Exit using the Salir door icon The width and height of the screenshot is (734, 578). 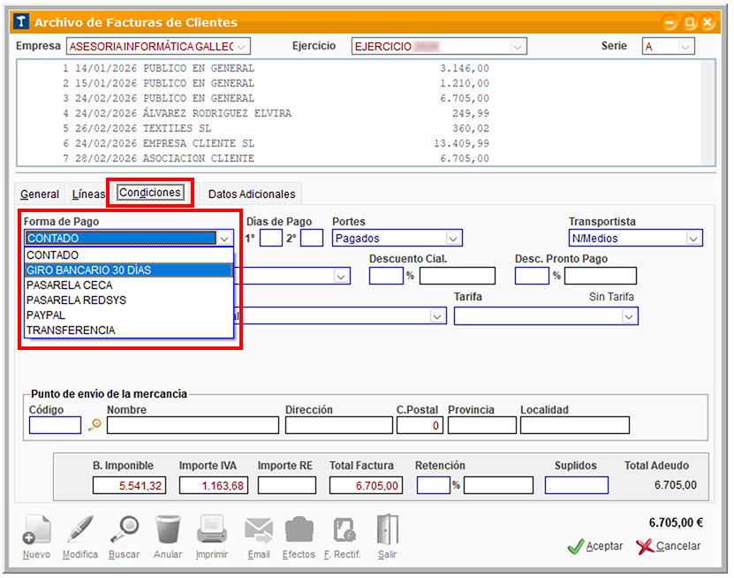(387, 530)
